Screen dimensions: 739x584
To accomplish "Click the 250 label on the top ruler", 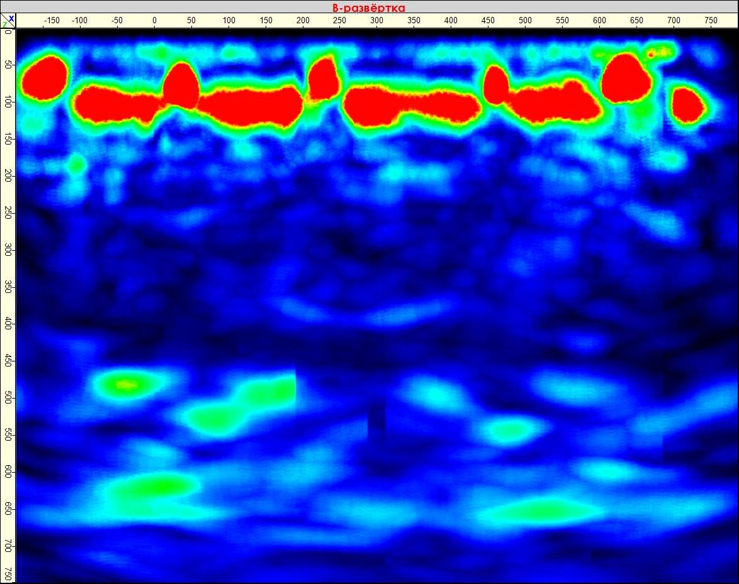I will (339, 19).
